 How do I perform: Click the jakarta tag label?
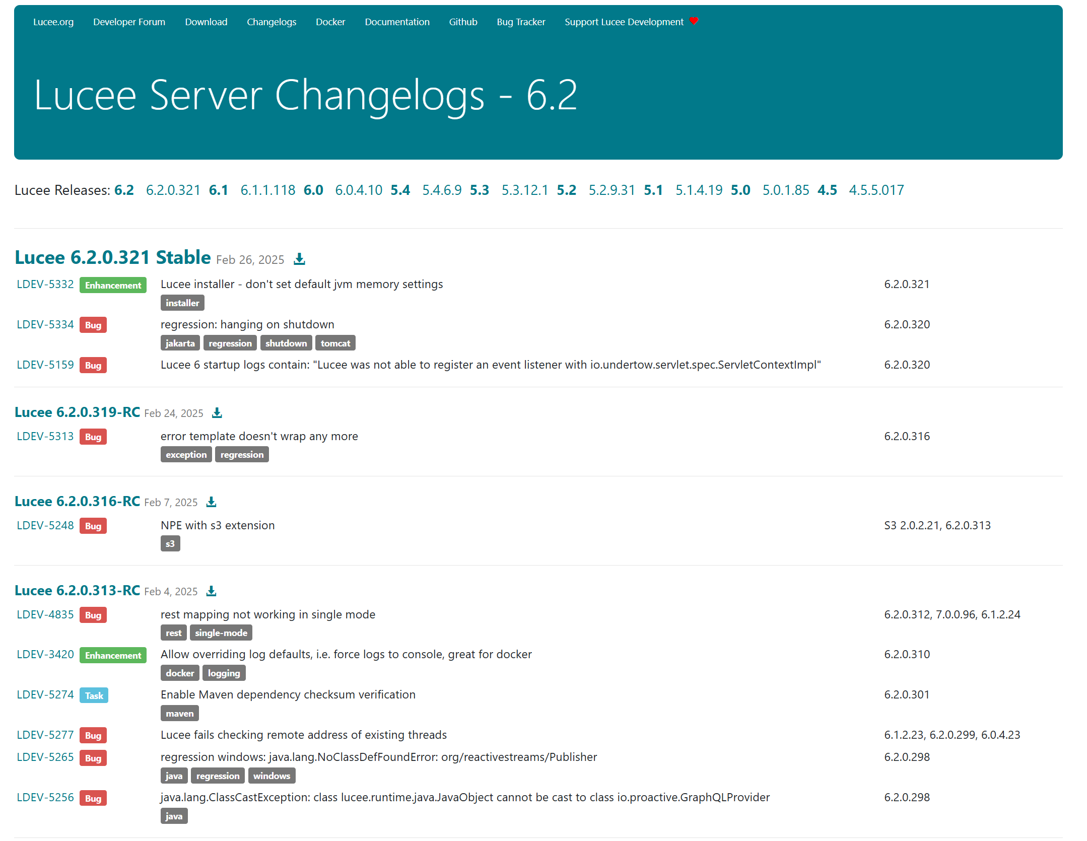click(180, 343)
